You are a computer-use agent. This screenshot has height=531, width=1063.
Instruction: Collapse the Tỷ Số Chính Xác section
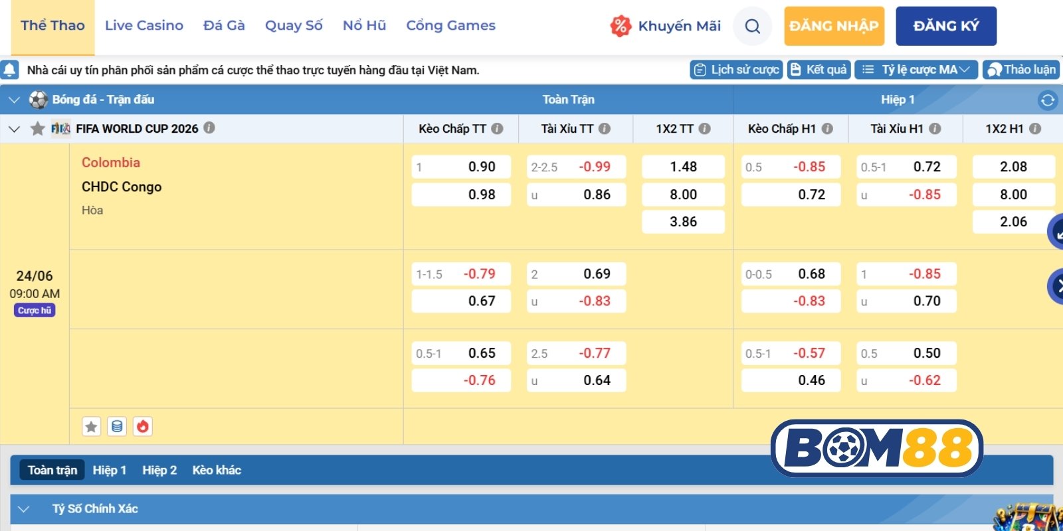[24, 509]
